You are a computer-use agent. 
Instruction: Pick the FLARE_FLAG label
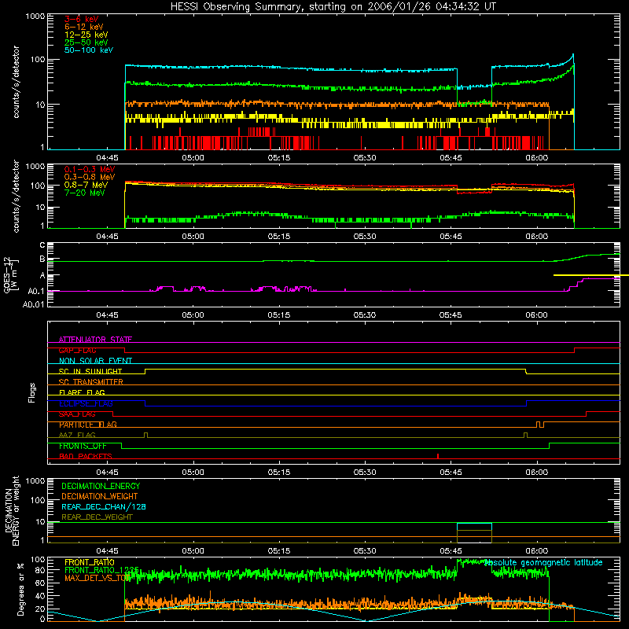[82, 392]
